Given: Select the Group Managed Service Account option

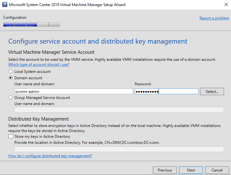Looking at the screenshot, I should click(11, 97).
